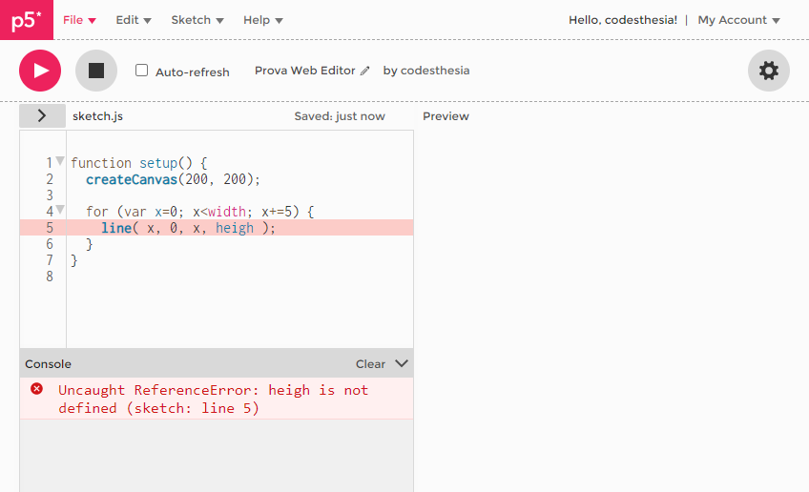This screenshot has width=809, height=492.
Task: Open the Edit menu
Action: (x=134, y=20)
